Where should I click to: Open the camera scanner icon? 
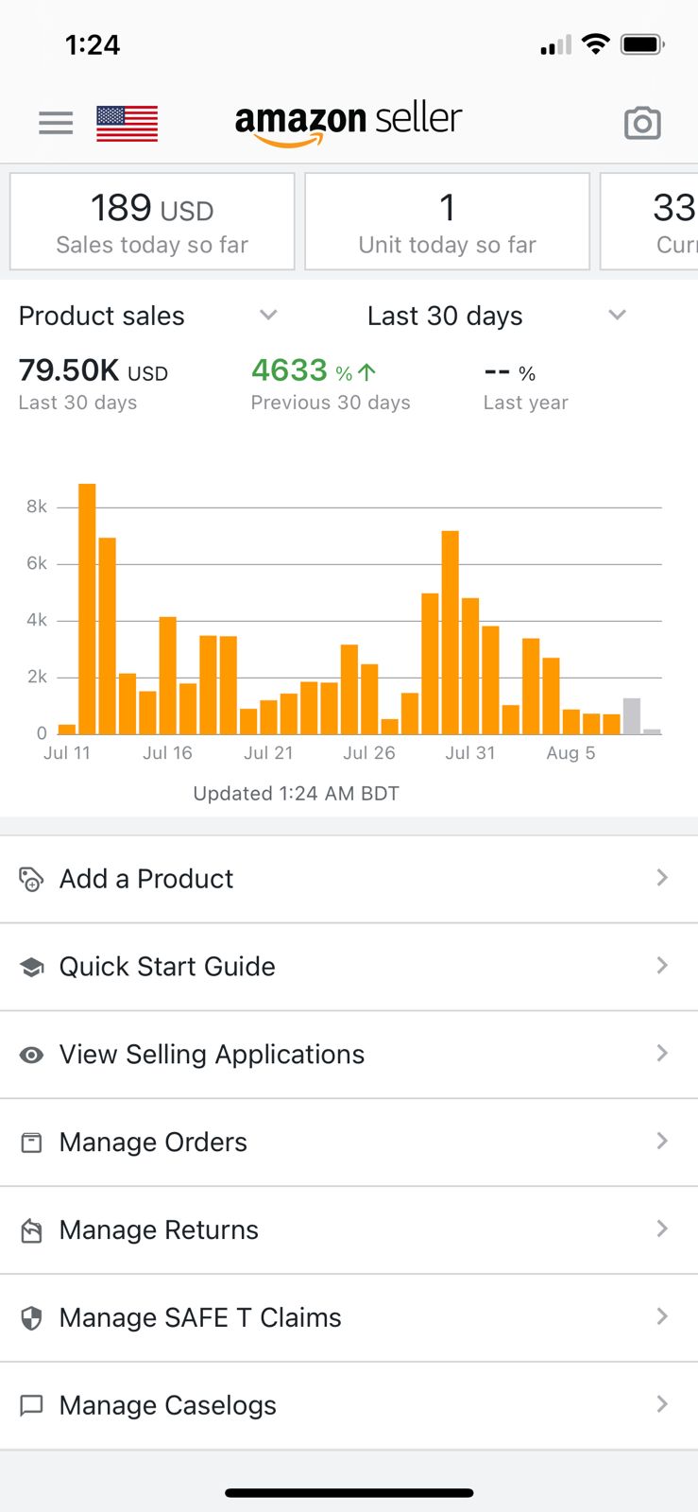tap(642, 123)
